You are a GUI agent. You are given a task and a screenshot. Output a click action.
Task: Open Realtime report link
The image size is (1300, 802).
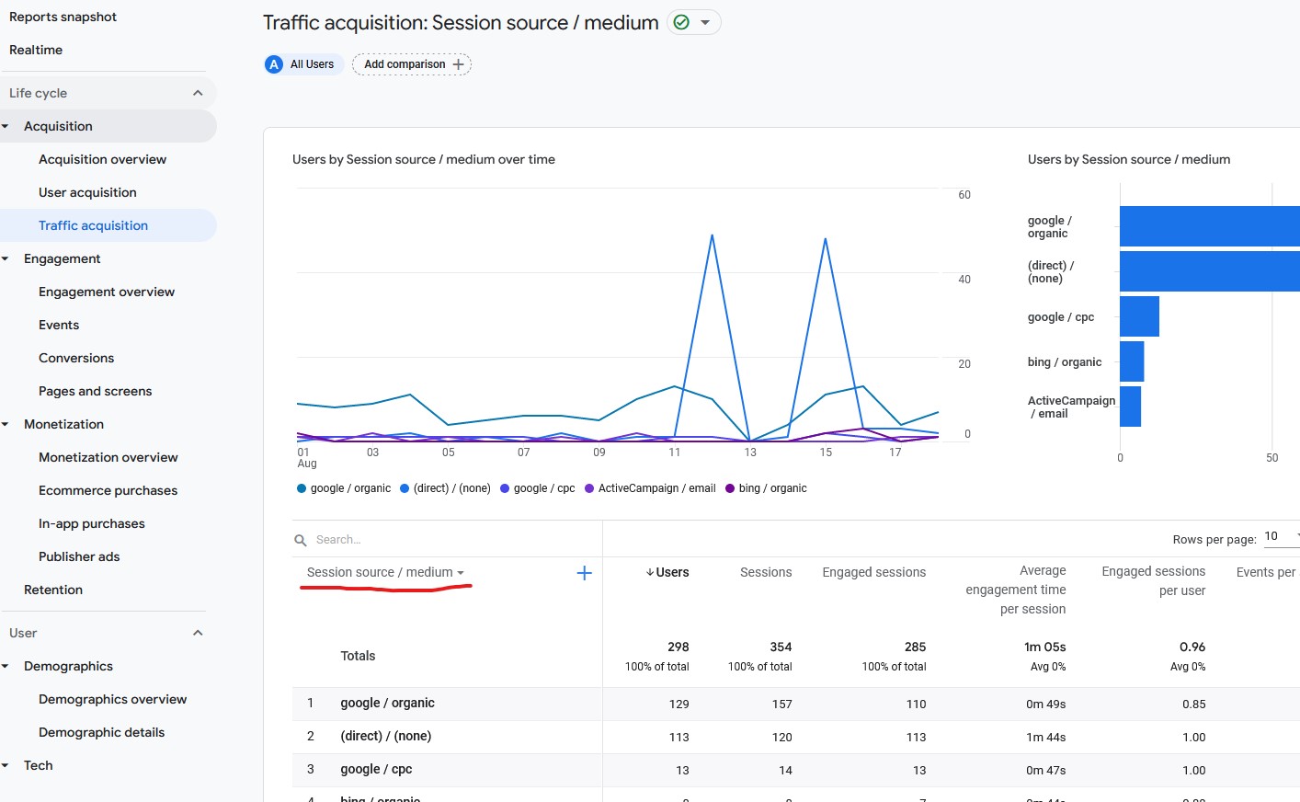coord(36,50)
